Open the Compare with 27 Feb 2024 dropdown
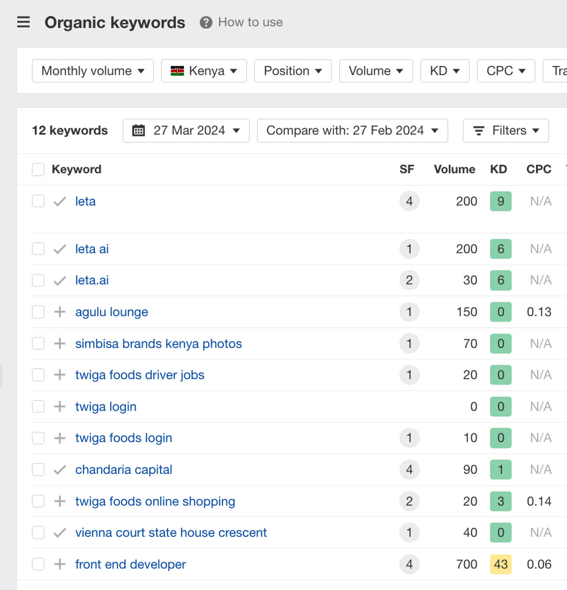Screen dimensions: 567x590 click(x=352, y=131)
